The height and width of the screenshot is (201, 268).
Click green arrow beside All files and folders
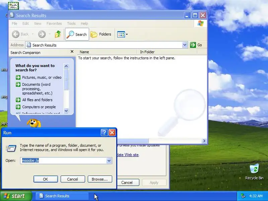[18, 99]
